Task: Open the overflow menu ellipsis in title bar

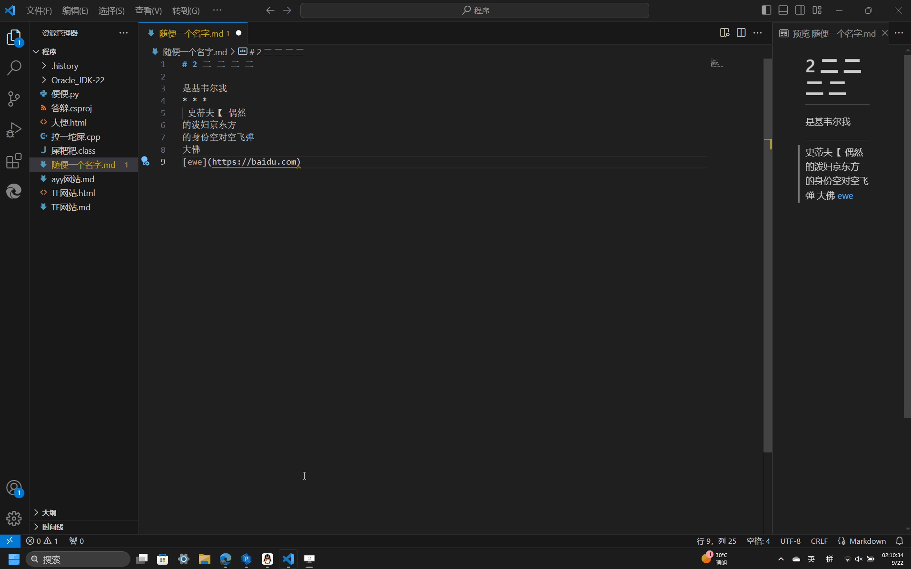Action: (218, 10)
